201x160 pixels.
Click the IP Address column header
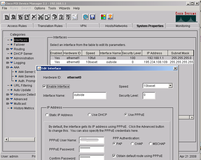(155, 53)
